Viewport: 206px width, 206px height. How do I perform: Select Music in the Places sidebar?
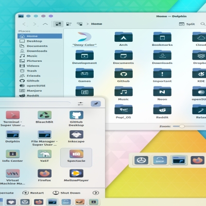(x=40, y=56)
